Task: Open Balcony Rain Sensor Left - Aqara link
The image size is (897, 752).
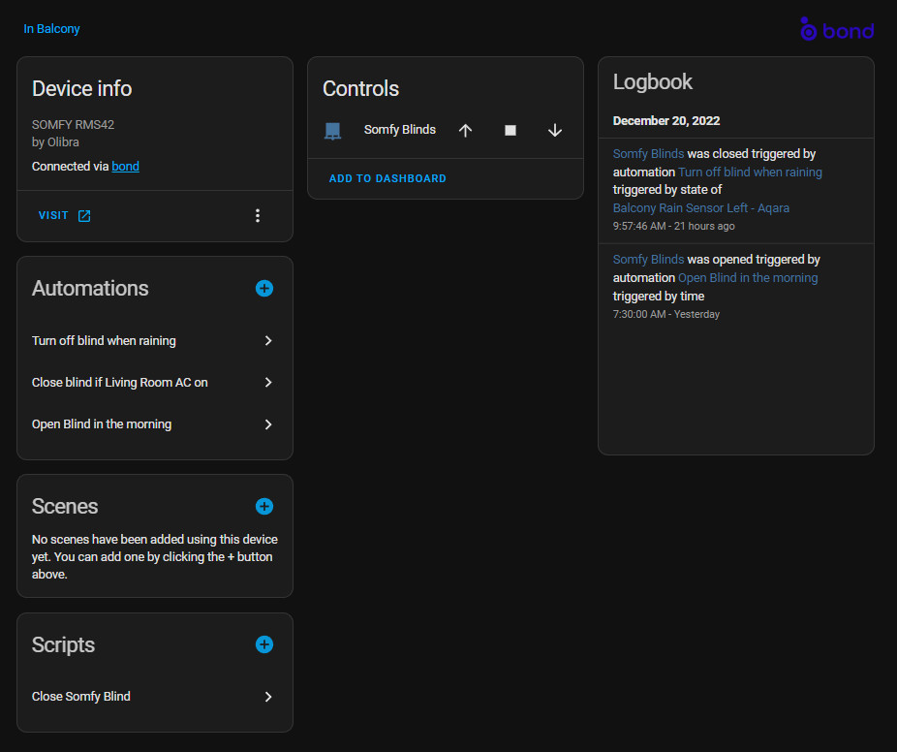Action: [x=701, y=208]
